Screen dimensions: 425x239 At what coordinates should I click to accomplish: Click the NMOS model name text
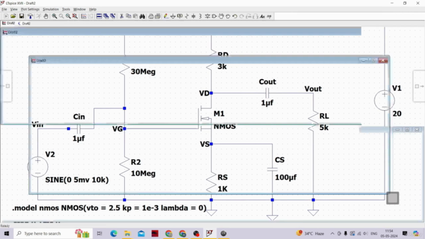224,126
